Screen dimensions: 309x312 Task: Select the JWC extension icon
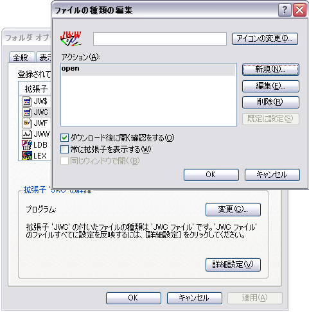27,112
